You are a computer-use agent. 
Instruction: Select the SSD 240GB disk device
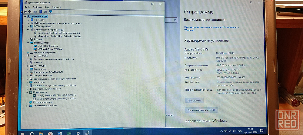click(42, 56)
